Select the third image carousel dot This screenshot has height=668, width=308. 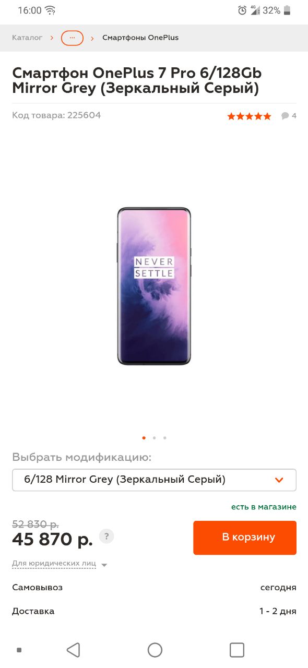165,438
